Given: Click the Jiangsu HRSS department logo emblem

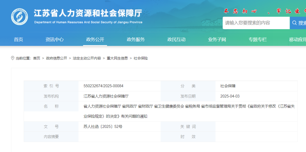Looking at the screenshot, I should (x=20, y=16).
